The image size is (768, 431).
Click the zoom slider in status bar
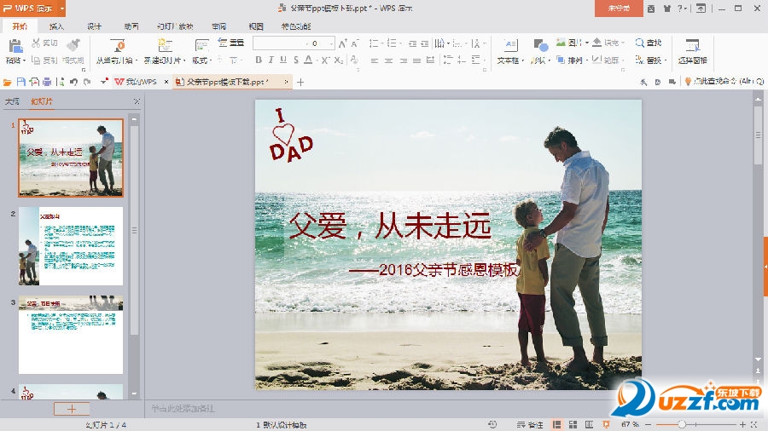(x=682, y=424)
